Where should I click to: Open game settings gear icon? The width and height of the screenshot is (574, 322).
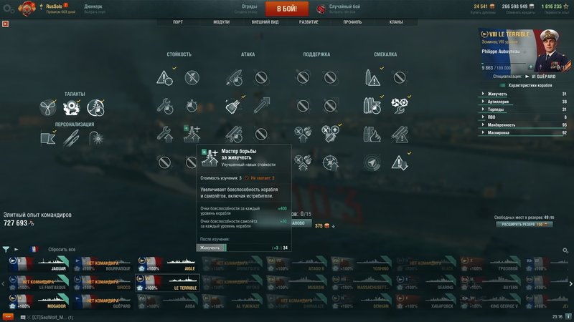pos(9,9)
